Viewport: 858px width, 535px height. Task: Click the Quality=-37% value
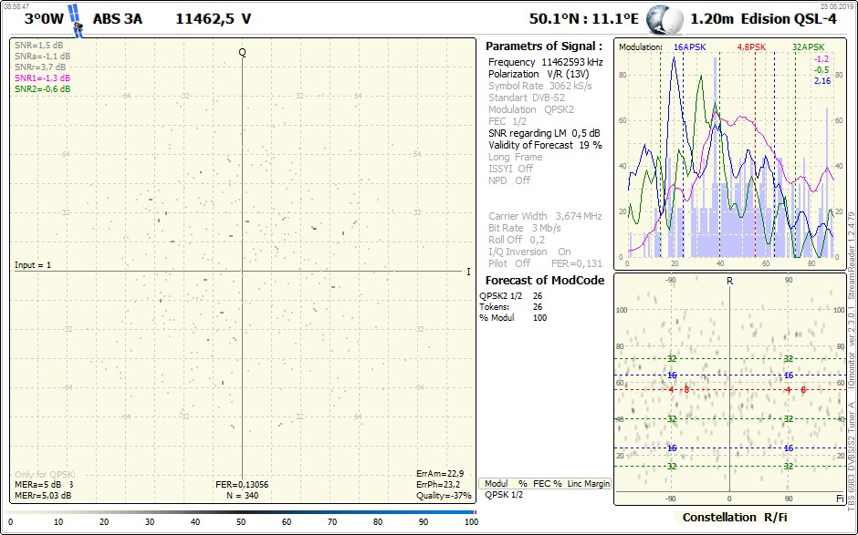pyautogui.click(x=444, y=496)
